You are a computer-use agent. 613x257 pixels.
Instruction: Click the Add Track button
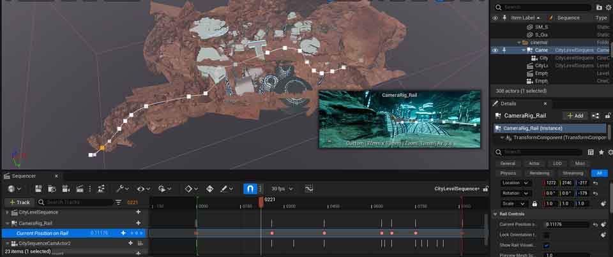(x=19, y=202)
